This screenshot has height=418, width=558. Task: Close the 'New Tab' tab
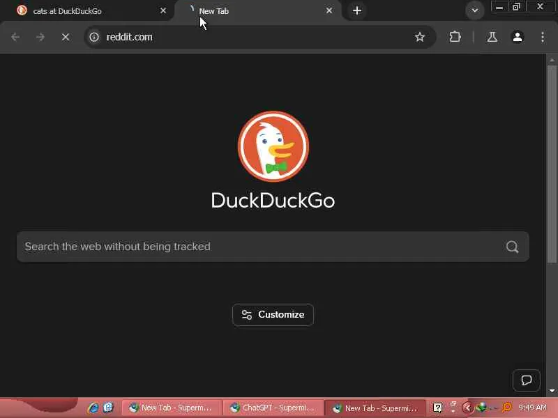pos(329,11)
